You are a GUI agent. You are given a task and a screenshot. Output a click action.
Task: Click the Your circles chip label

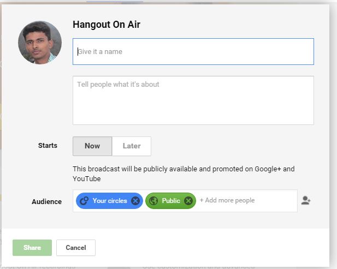110,201
